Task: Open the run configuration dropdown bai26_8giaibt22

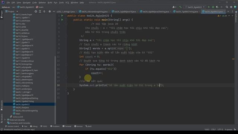Action: (195, 7)
